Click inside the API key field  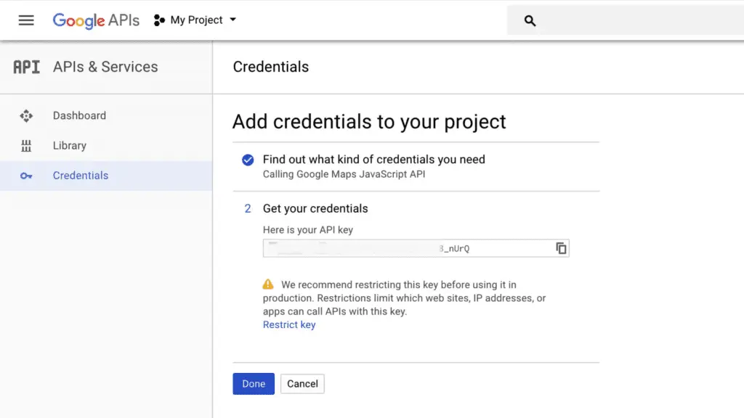point(416,248)
